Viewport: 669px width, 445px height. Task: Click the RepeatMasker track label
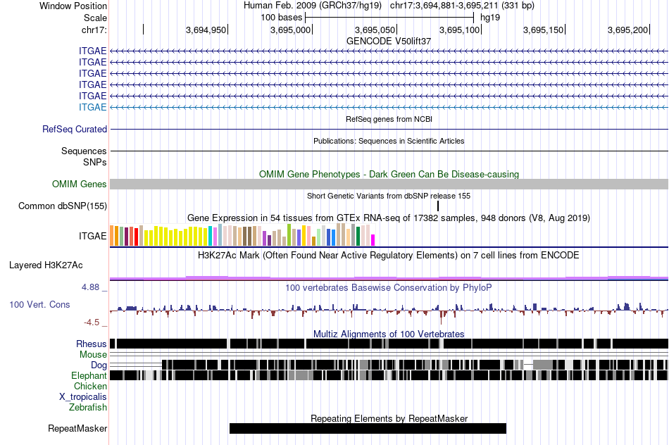tap(77, 428)
